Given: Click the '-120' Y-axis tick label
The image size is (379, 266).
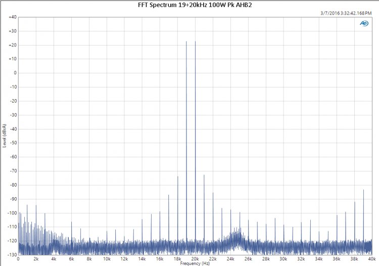Looking at the screenshot, I should [12, 241].
